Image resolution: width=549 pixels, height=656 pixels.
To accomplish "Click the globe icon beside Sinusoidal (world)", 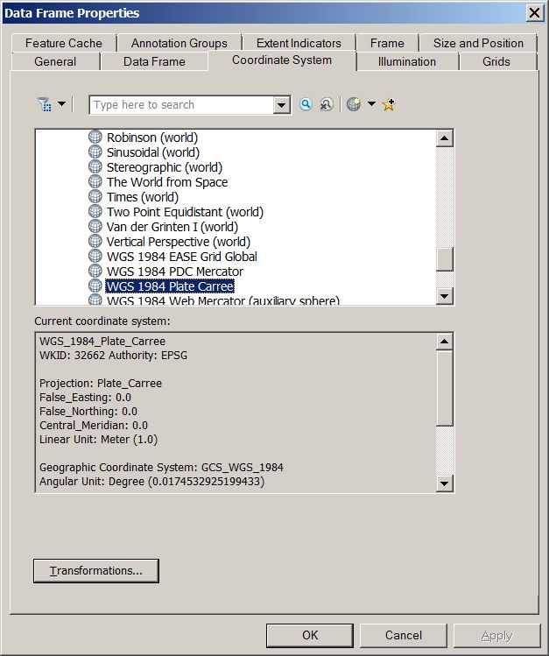I will click(x=95, y=152).
